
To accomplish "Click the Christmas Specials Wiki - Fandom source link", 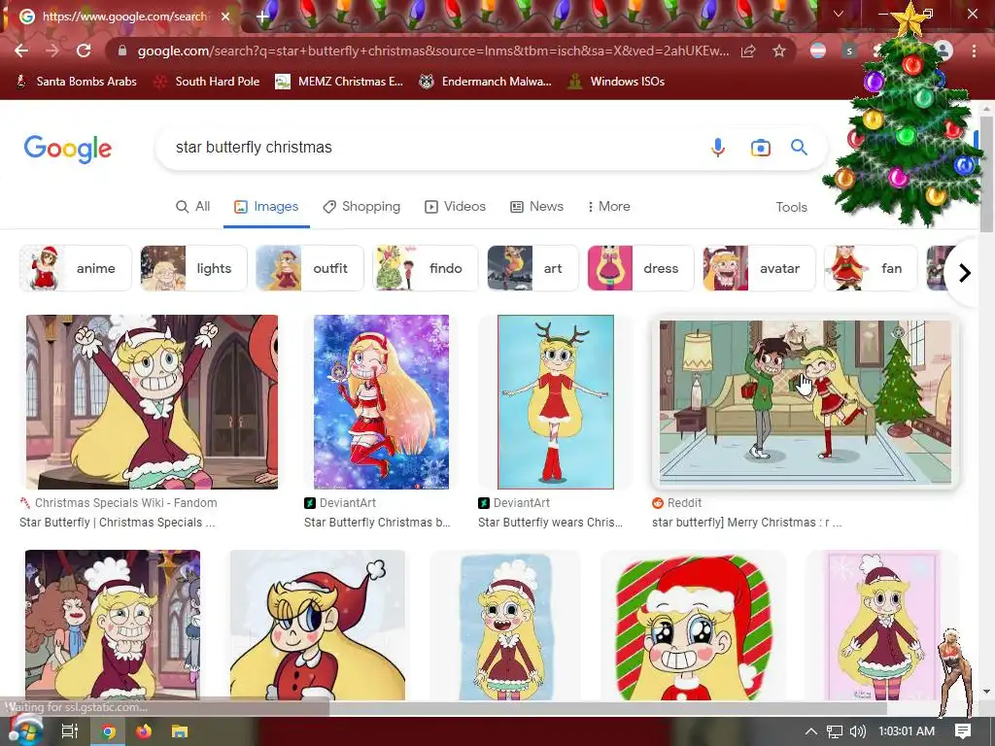I will 125,502.
